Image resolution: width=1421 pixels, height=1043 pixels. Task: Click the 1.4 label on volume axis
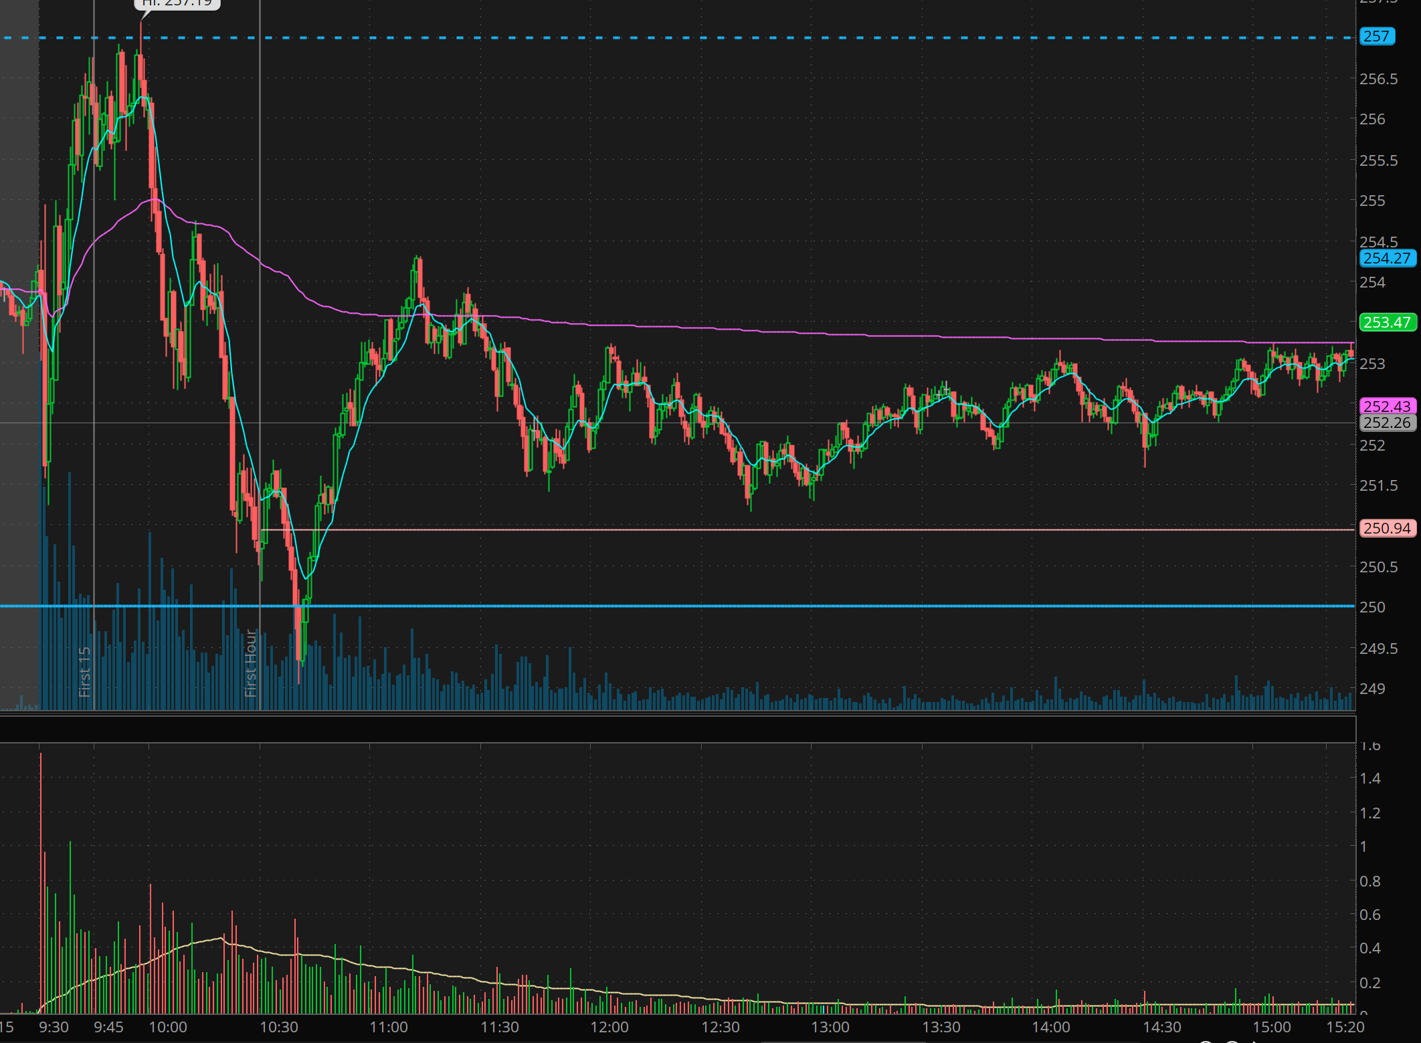1369,778
